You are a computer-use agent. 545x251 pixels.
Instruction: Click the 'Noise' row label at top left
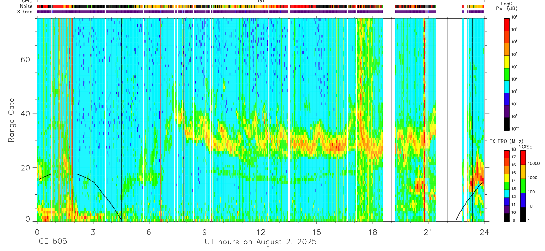27,6
